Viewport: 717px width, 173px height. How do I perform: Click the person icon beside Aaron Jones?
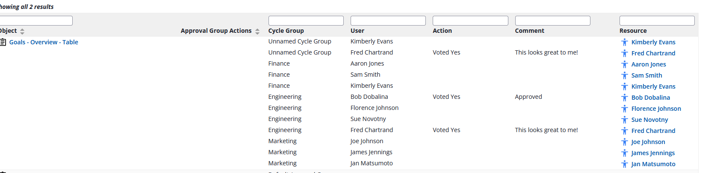point(625,64)
